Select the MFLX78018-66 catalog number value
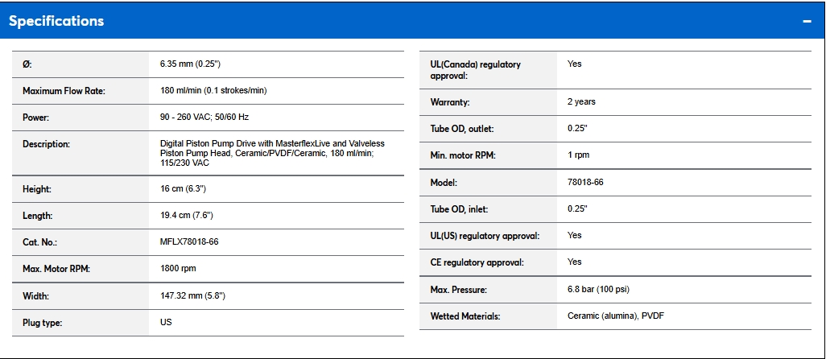 (189, 241)
